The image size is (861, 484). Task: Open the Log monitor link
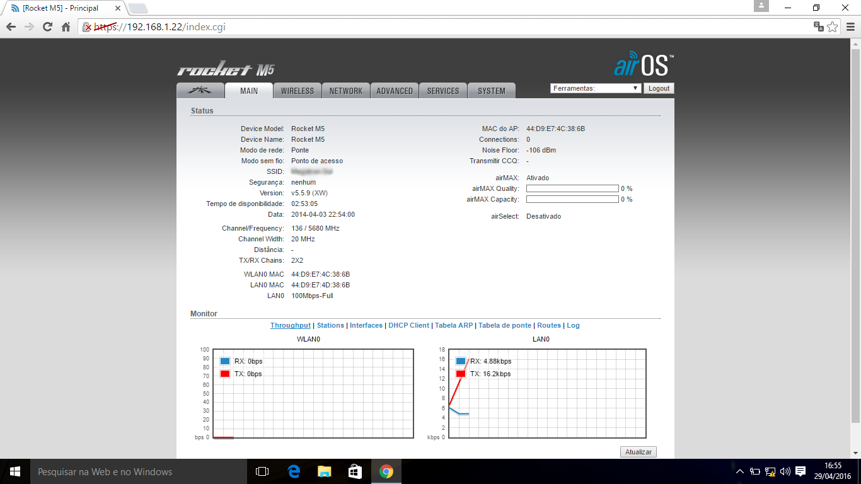(573, 325)
